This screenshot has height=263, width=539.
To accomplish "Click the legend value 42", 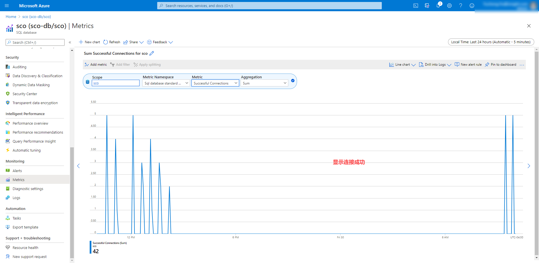I will point(96,251).
